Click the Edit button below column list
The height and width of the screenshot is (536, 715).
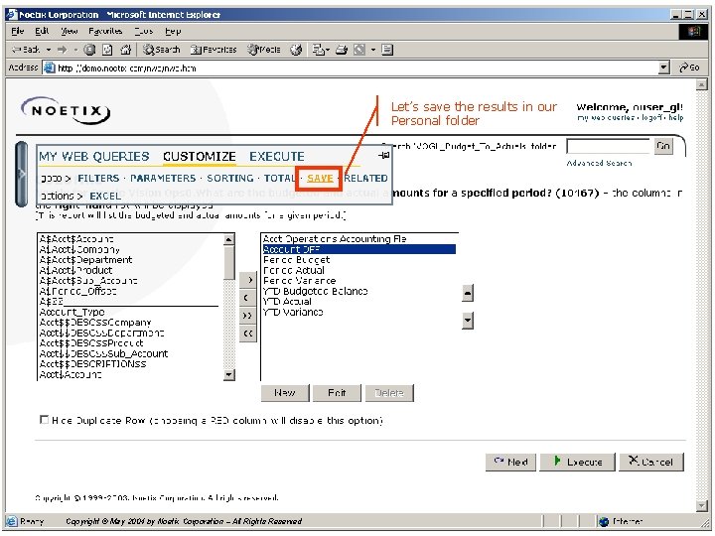click(337, 393)
